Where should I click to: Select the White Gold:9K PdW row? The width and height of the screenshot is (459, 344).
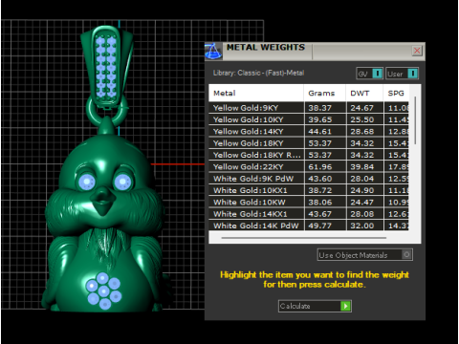309,179
